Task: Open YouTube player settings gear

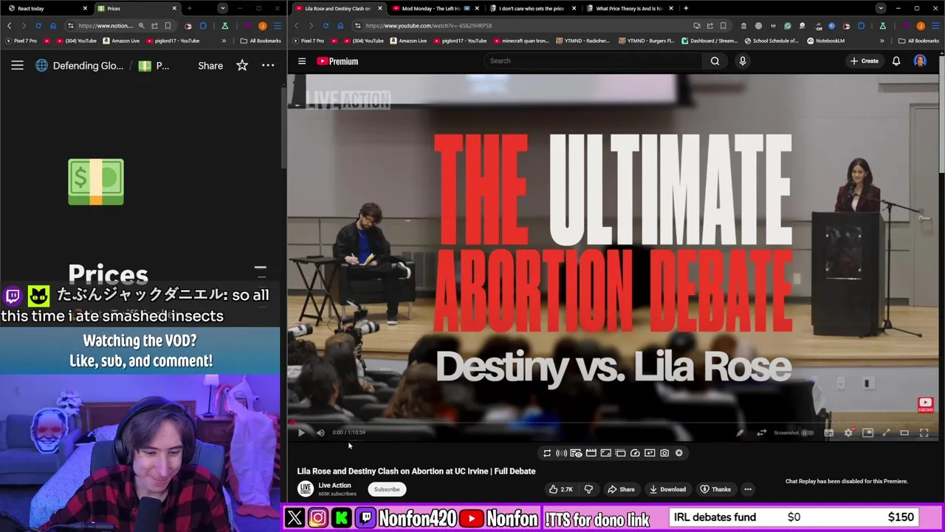Action: 848,433
